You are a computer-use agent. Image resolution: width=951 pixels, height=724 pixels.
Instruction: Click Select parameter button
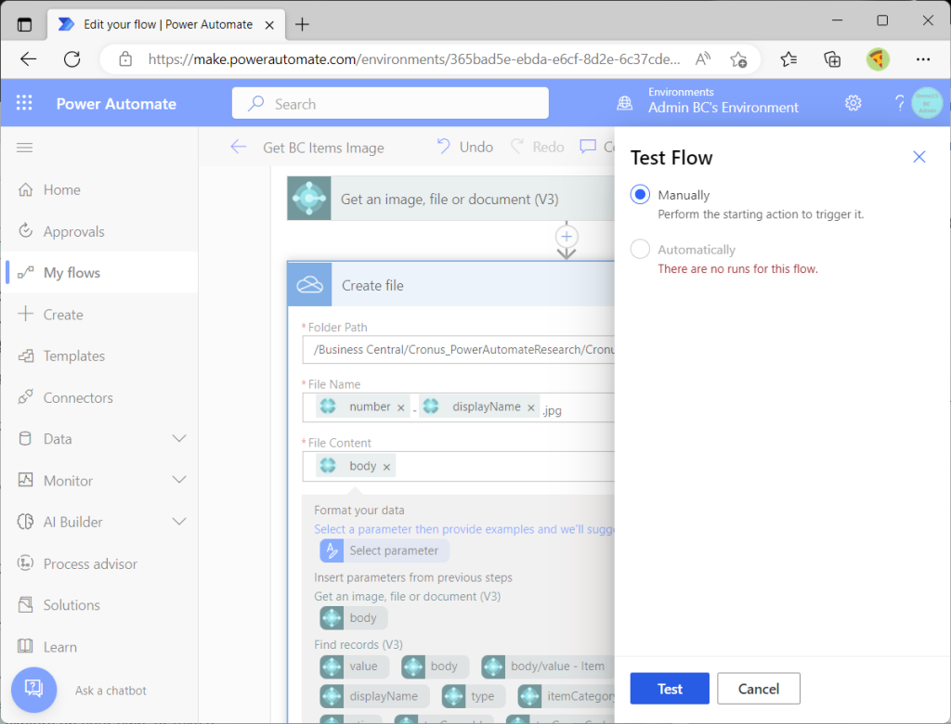[x=384, y=550]
